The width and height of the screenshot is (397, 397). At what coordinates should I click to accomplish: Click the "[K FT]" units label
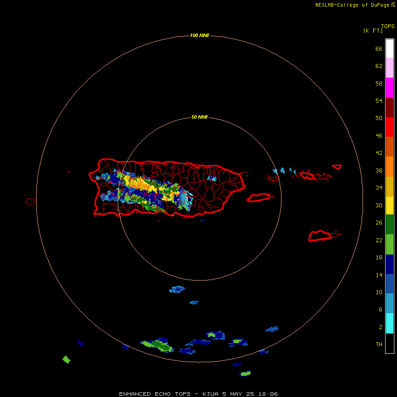pyautogui.click(x=373, y=31)
